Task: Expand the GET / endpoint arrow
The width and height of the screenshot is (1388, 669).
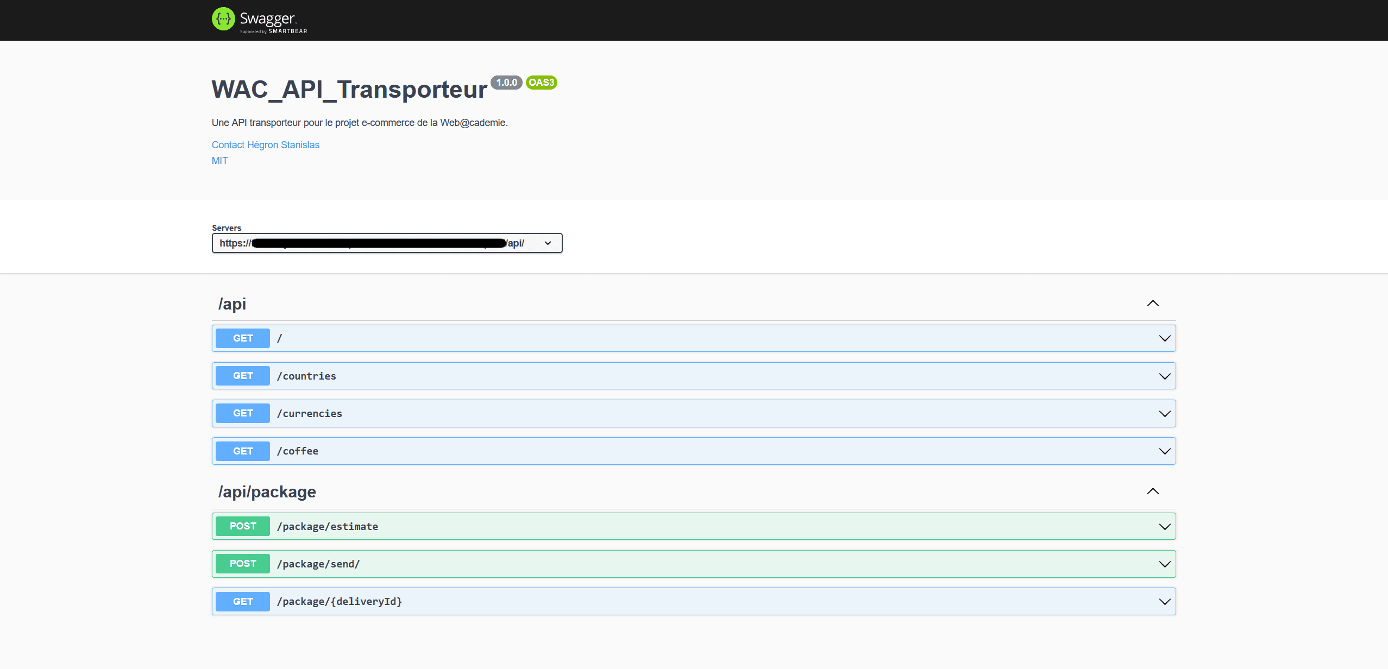Action: pyautogui.click(x=1164, y=338)
